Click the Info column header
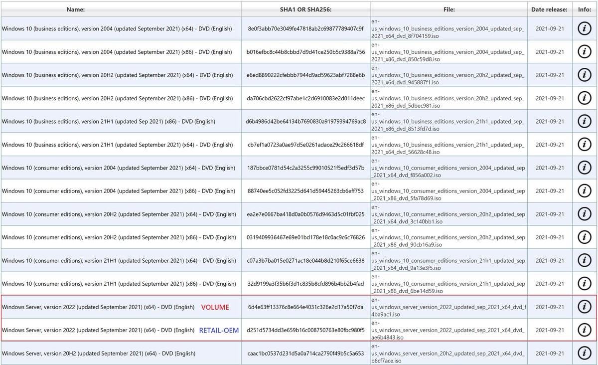The height and width of the screenshot is (365, 598). 584,9
